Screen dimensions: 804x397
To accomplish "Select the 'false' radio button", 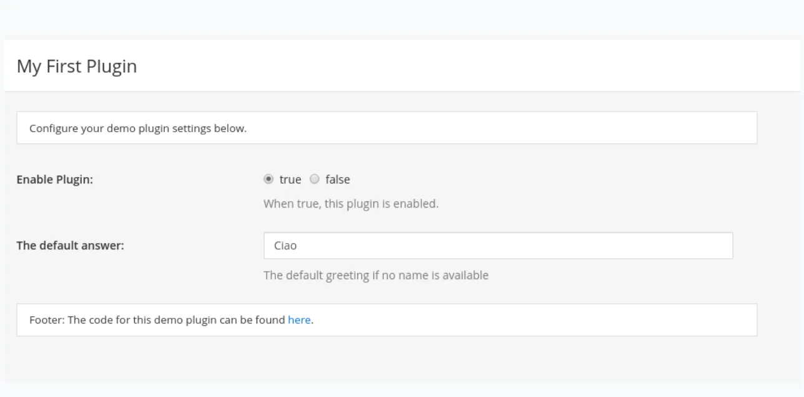I will coord(315,179).
